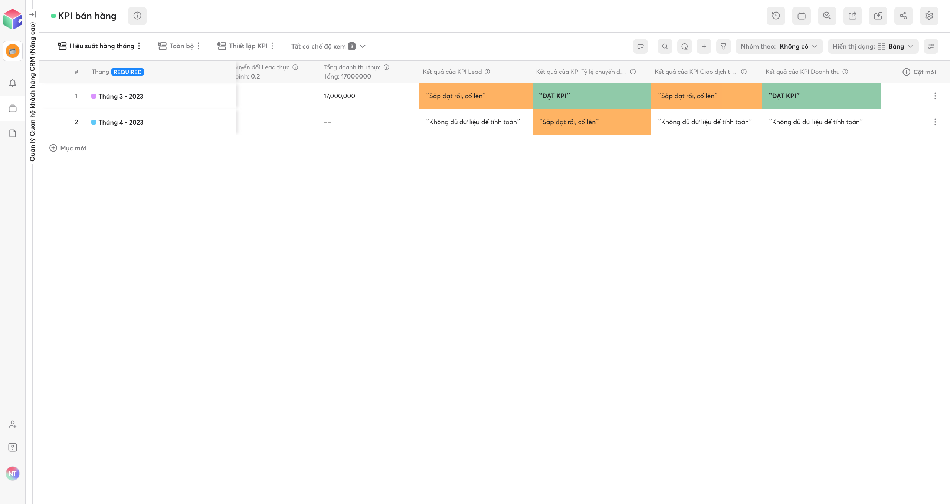
Task: Open the automation robot icon
Action: pos(802,16)
